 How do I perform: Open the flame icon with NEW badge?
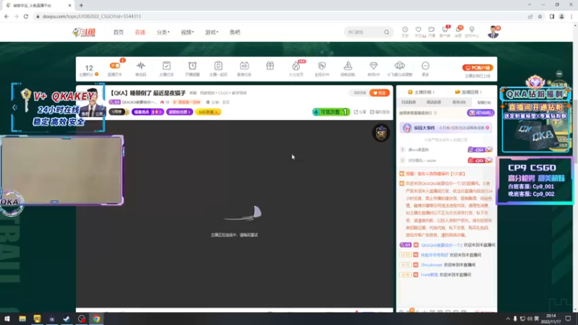[x=296, y=66]
